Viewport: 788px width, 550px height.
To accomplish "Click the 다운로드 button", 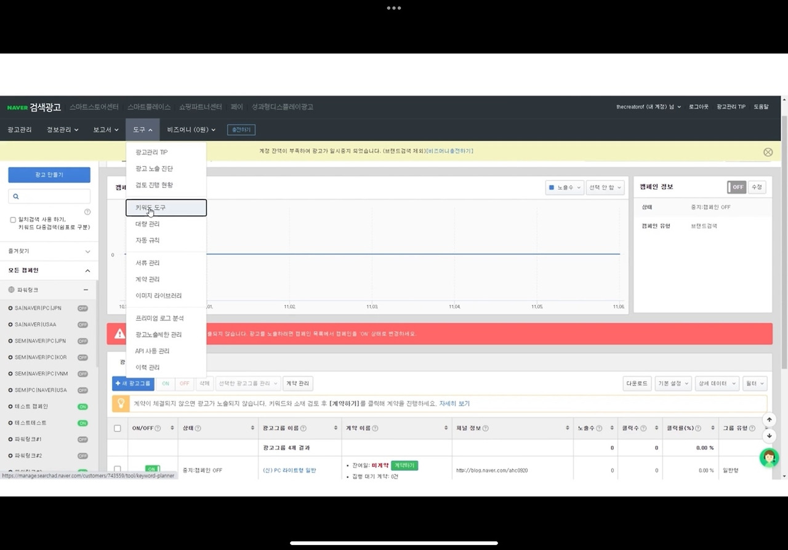I will point(637,383).
